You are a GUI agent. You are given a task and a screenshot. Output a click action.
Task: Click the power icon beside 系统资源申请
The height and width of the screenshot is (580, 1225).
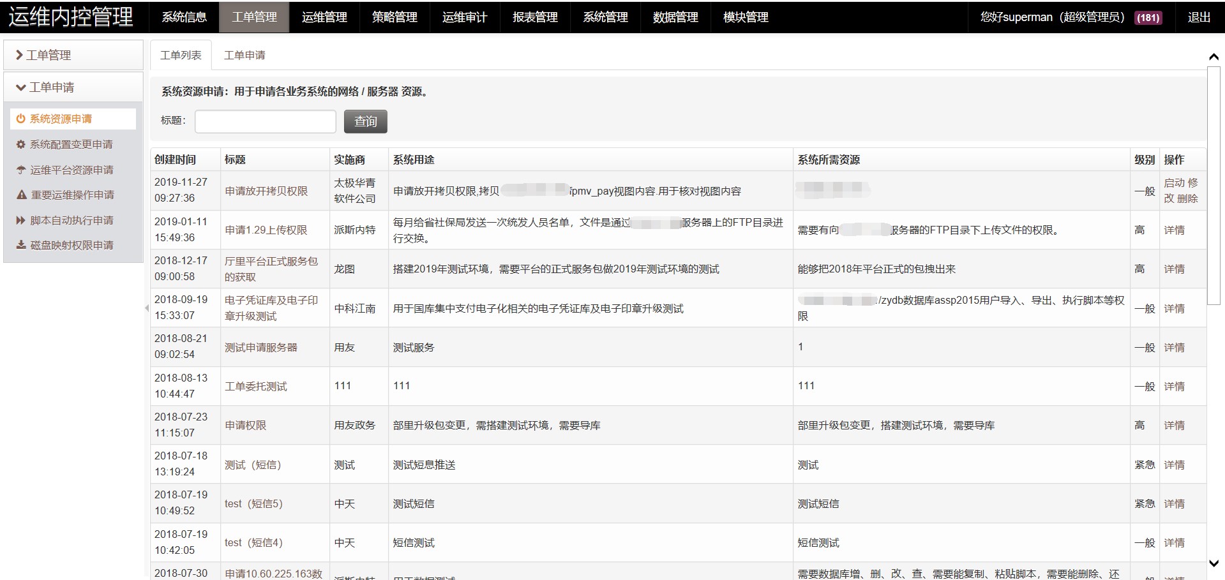pos(20,119)
